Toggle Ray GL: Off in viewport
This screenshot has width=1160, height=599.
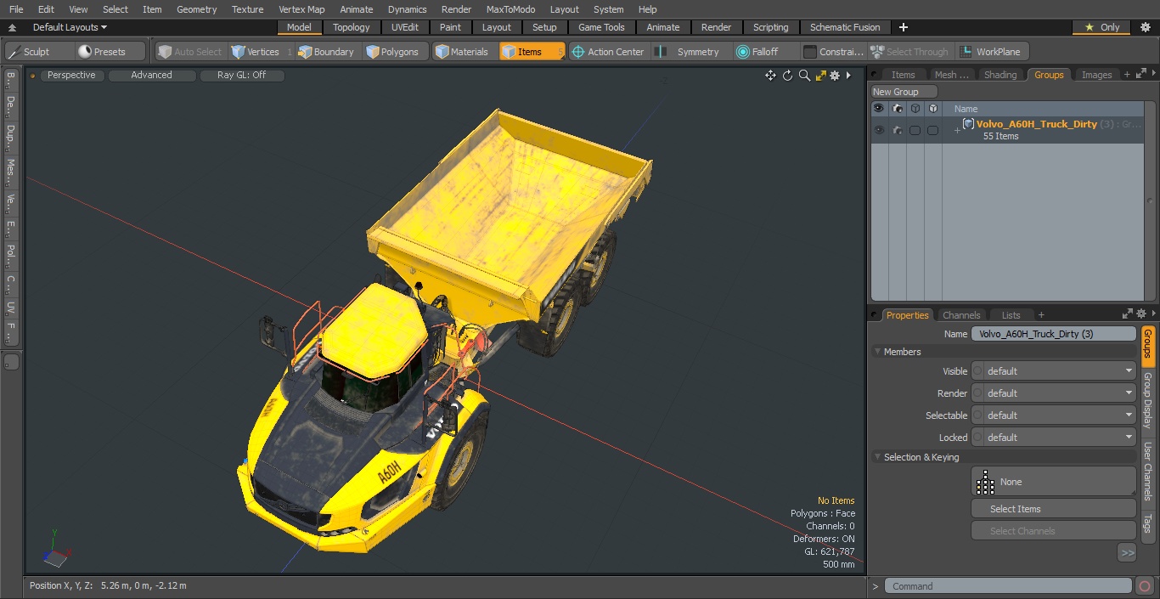pos(242,76)
